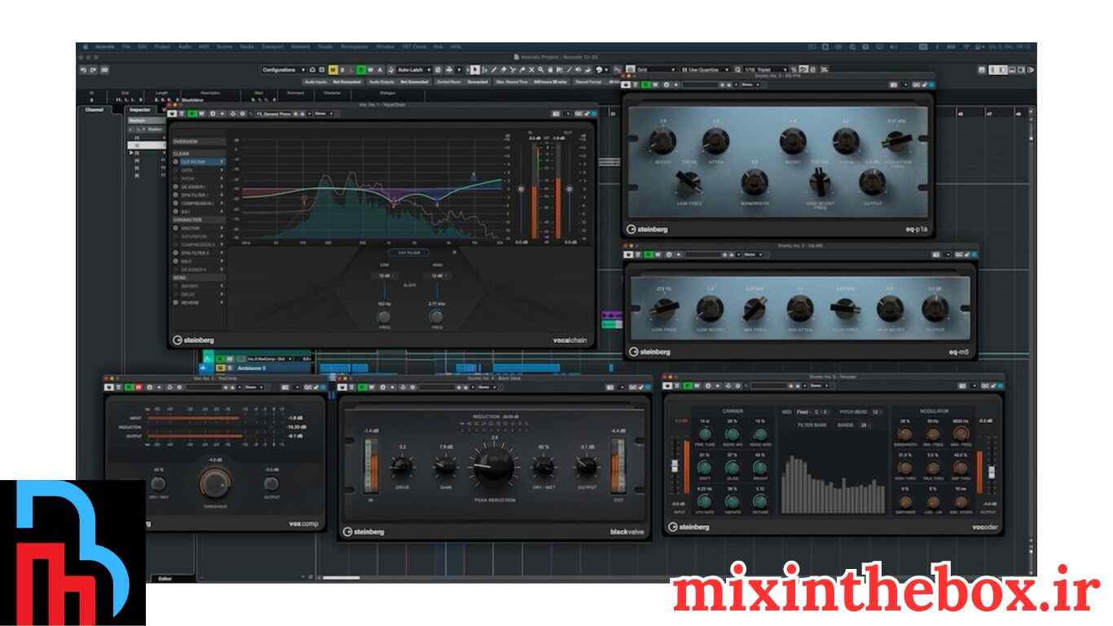Toggle the DE-ESSER 1 module power
This screenshot has width=1113, height=626.
click(x=175, y=187)
